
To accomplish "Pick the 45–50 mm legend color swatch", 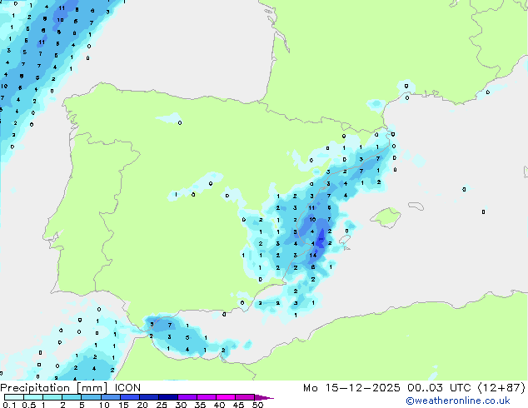I will [245, 397].
